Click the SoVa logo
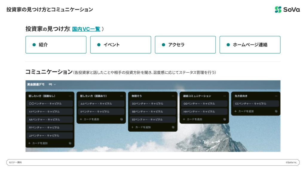Image resolution: width=306 pixels, height=172 pixels. 287,10
